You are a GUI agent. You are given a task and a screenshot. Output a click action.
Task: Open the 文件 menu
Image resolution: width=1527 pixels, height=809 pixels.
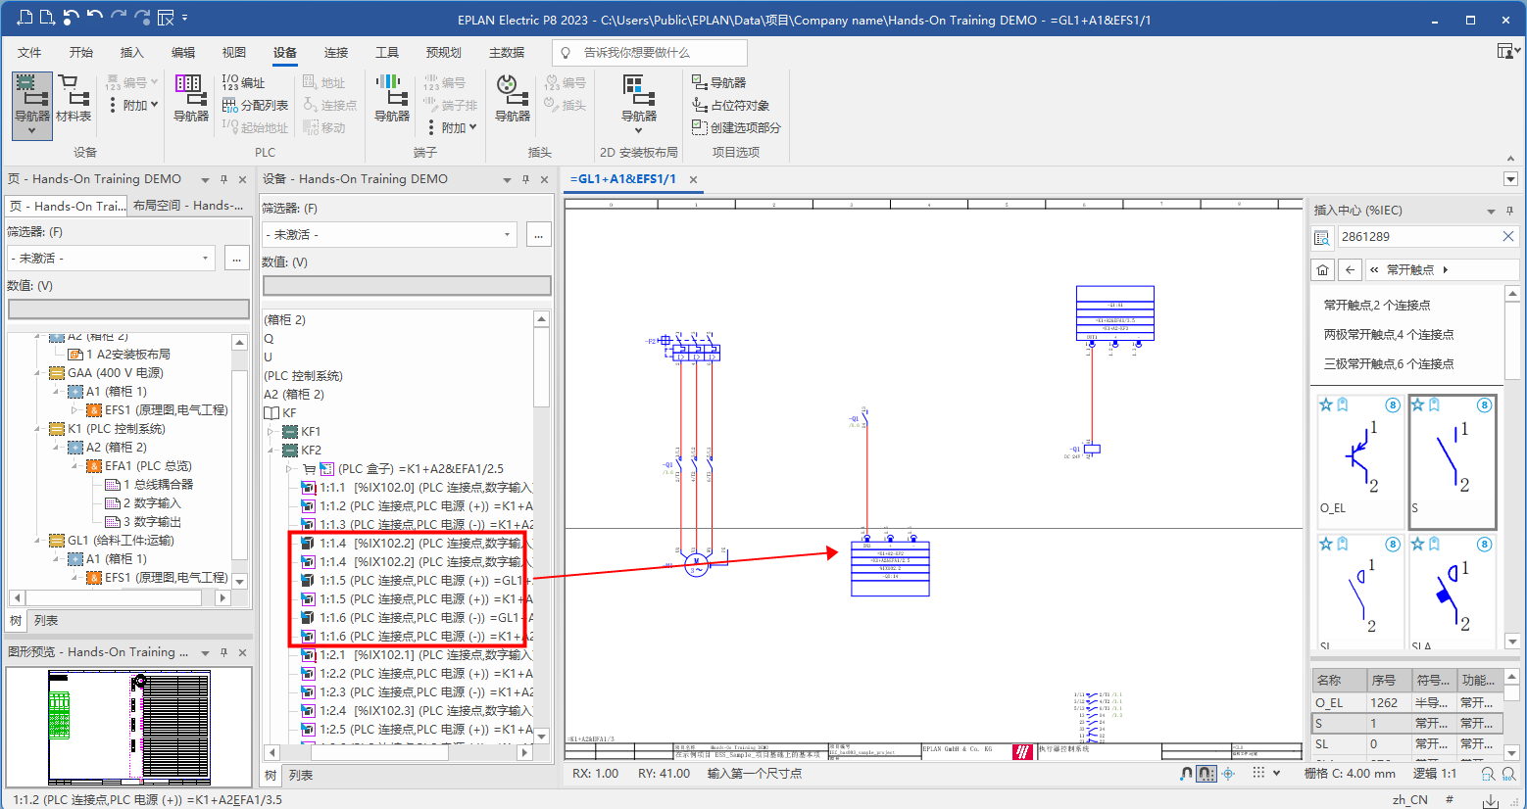[x=29, y=53]
